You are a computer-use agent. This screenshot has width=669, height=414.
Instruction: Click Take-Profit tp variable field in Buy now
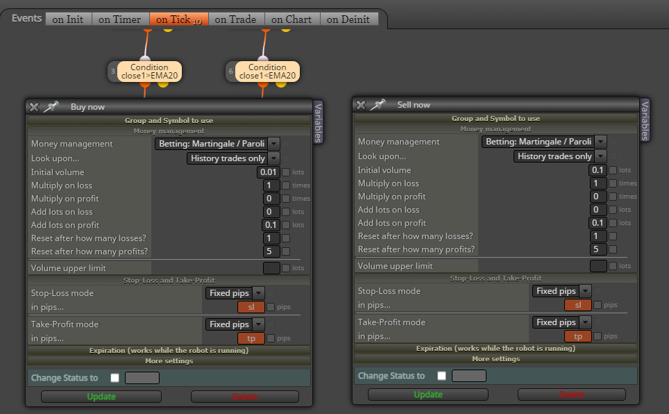pyautogui.click(x=251, y=338)
